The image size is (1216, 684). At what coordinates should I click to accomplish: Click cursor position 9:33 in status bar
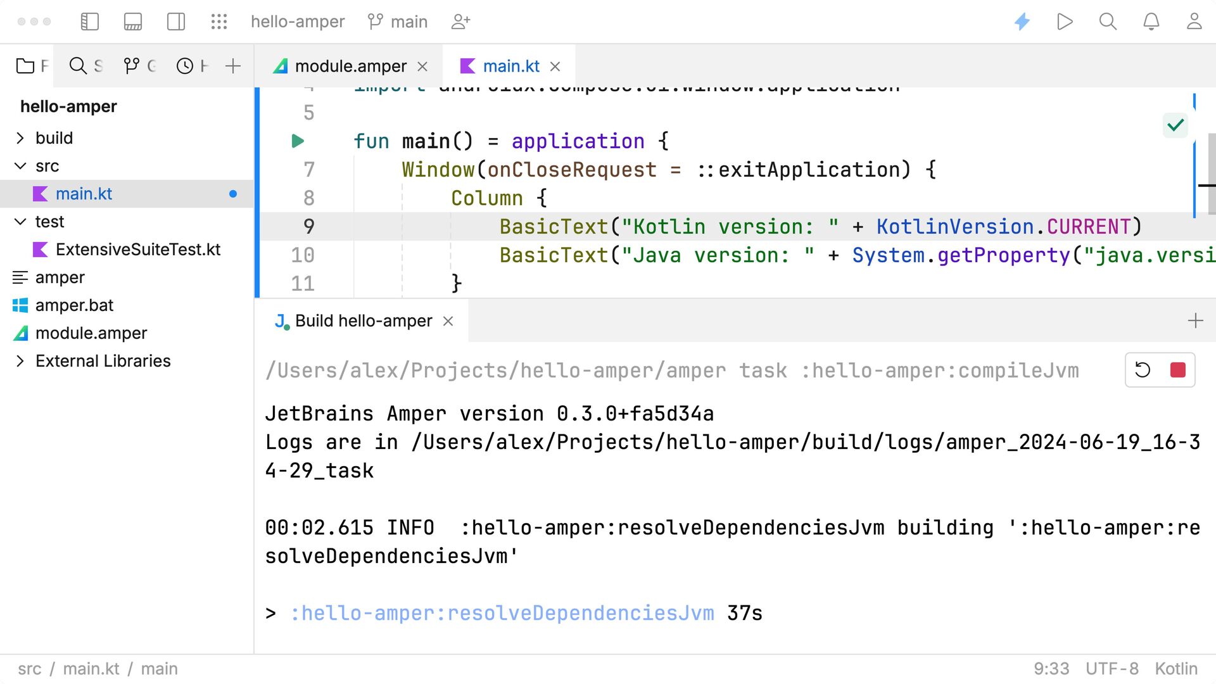click(1051, 669)
